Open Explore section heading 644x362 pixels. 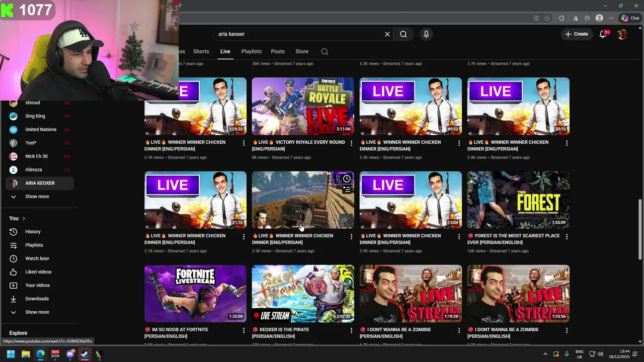point(18,333)
